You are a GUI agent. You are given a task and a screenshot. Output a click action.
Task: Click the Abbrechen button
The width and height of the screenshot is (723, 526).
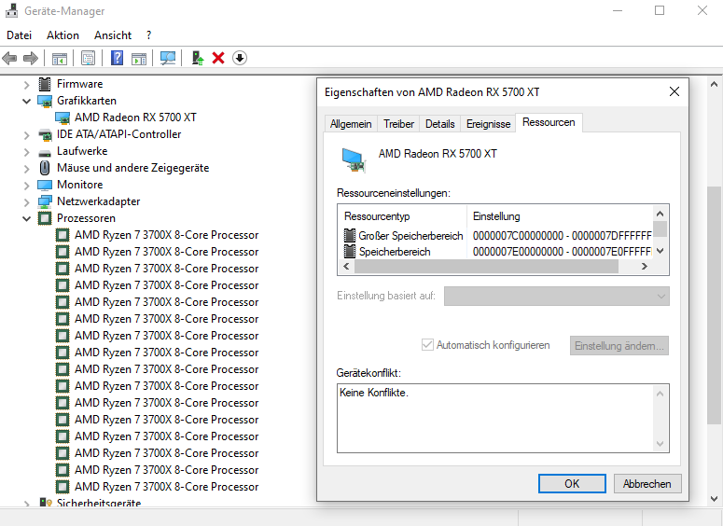[647, 484]
